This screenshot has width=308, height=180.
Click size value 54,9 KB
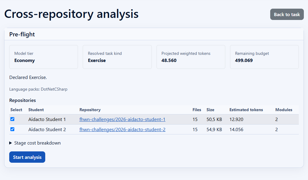click(214, 130)
